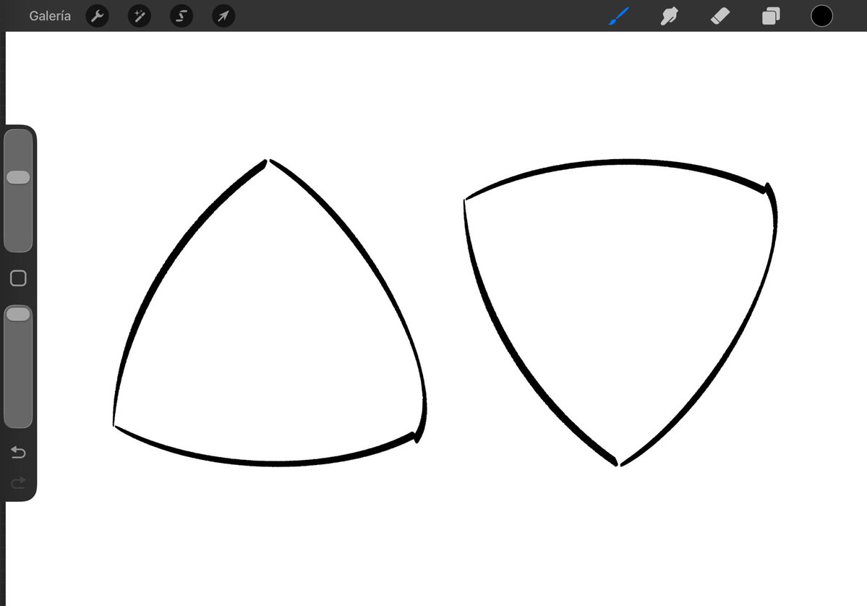The image size is (867, 606).
Task: Open the Layers panel
Action: coord(771,16)
